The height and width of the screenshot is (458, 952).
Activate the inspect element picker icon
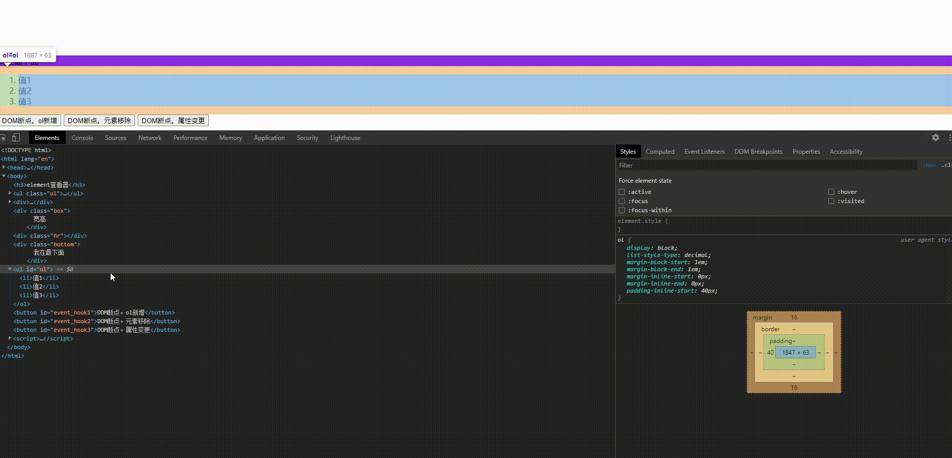tap(3, 137)
